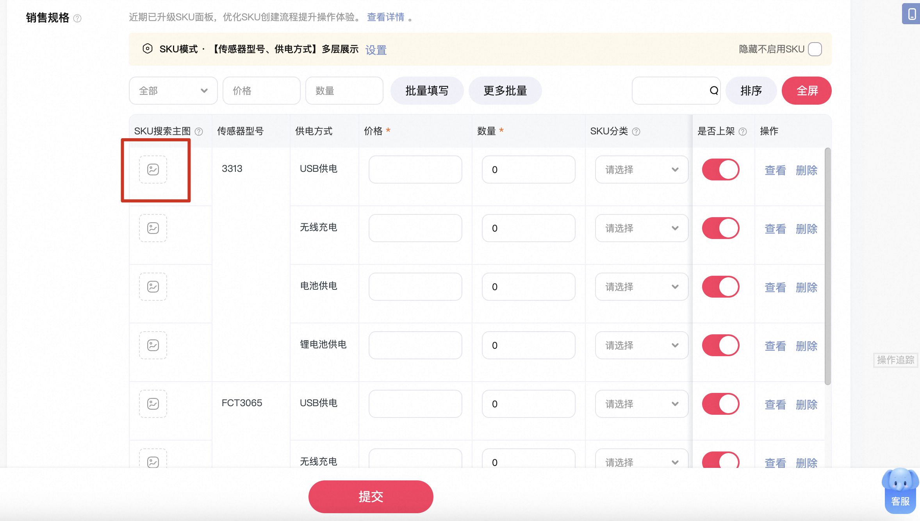Image resolution: width=920 pixels, height=521 pixels.
Task: Upload SKU image for FCT3065 USB供电 row
Action: pos(153,404)
